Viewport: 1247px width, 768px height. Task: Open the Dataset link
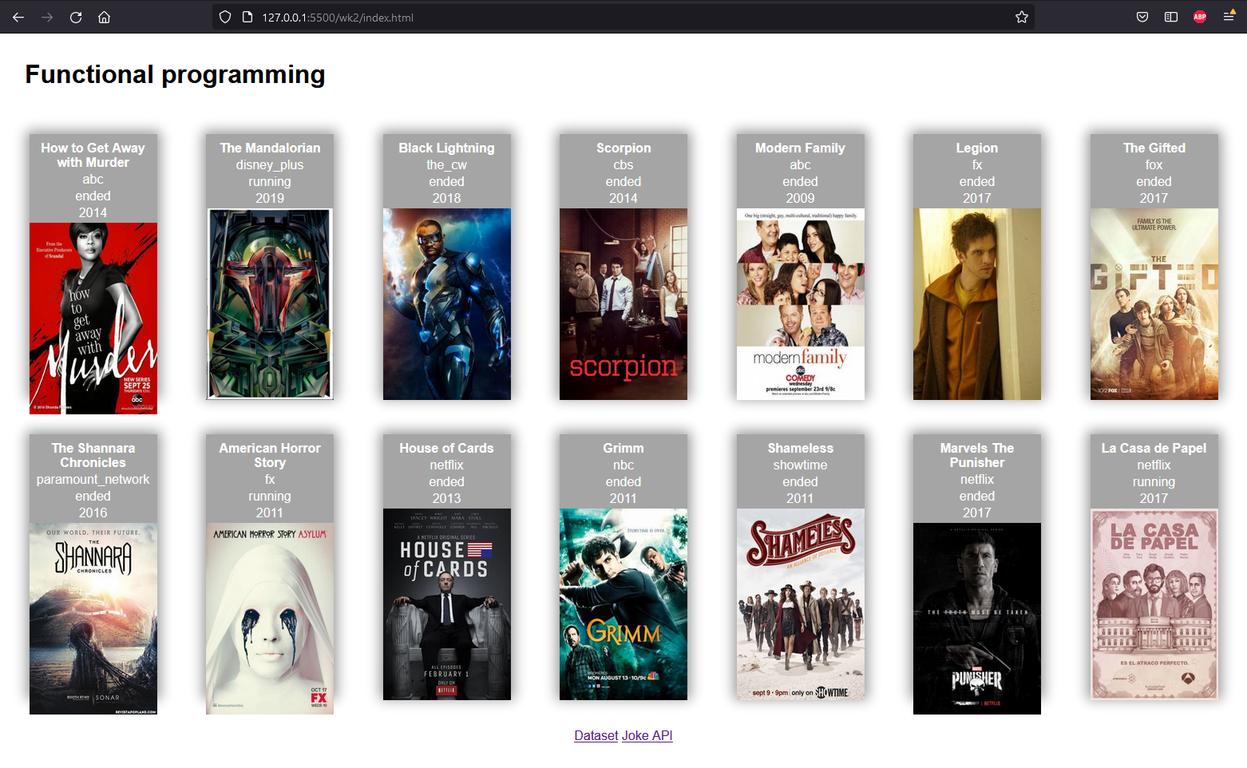(x=596, y=735)
